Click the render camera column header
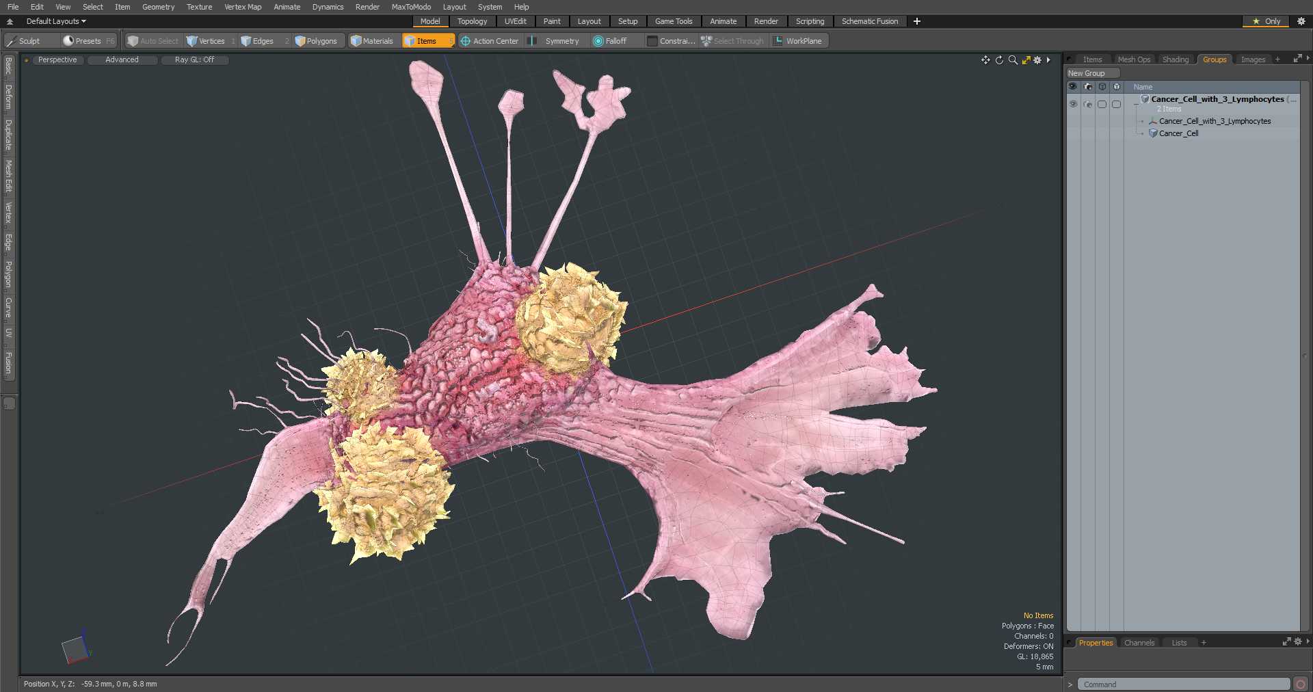 1087,87
